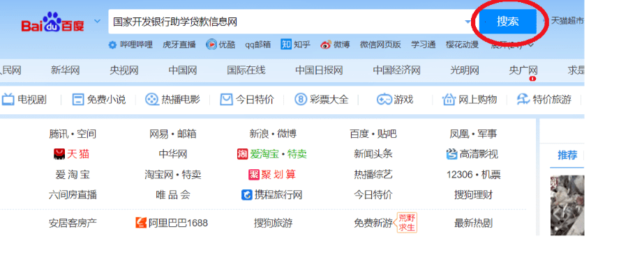Click the 高清影视 blue icon
Screen dimensions: 628x266
(x=451, y=154)
